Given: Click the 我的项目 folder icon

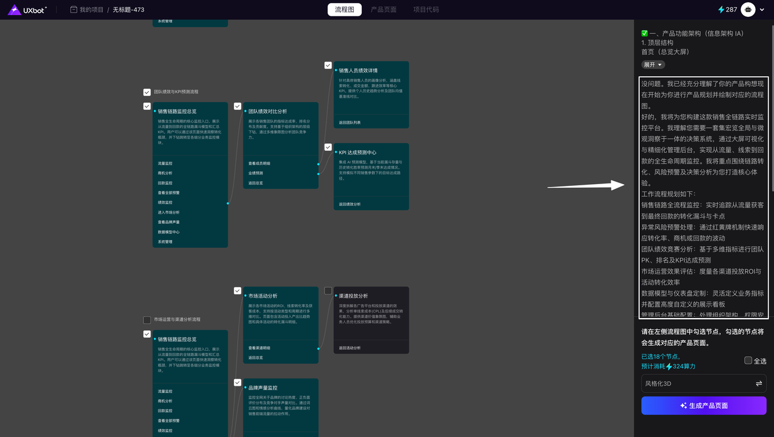Looking at the screenshot, I should tap(74, 10).
